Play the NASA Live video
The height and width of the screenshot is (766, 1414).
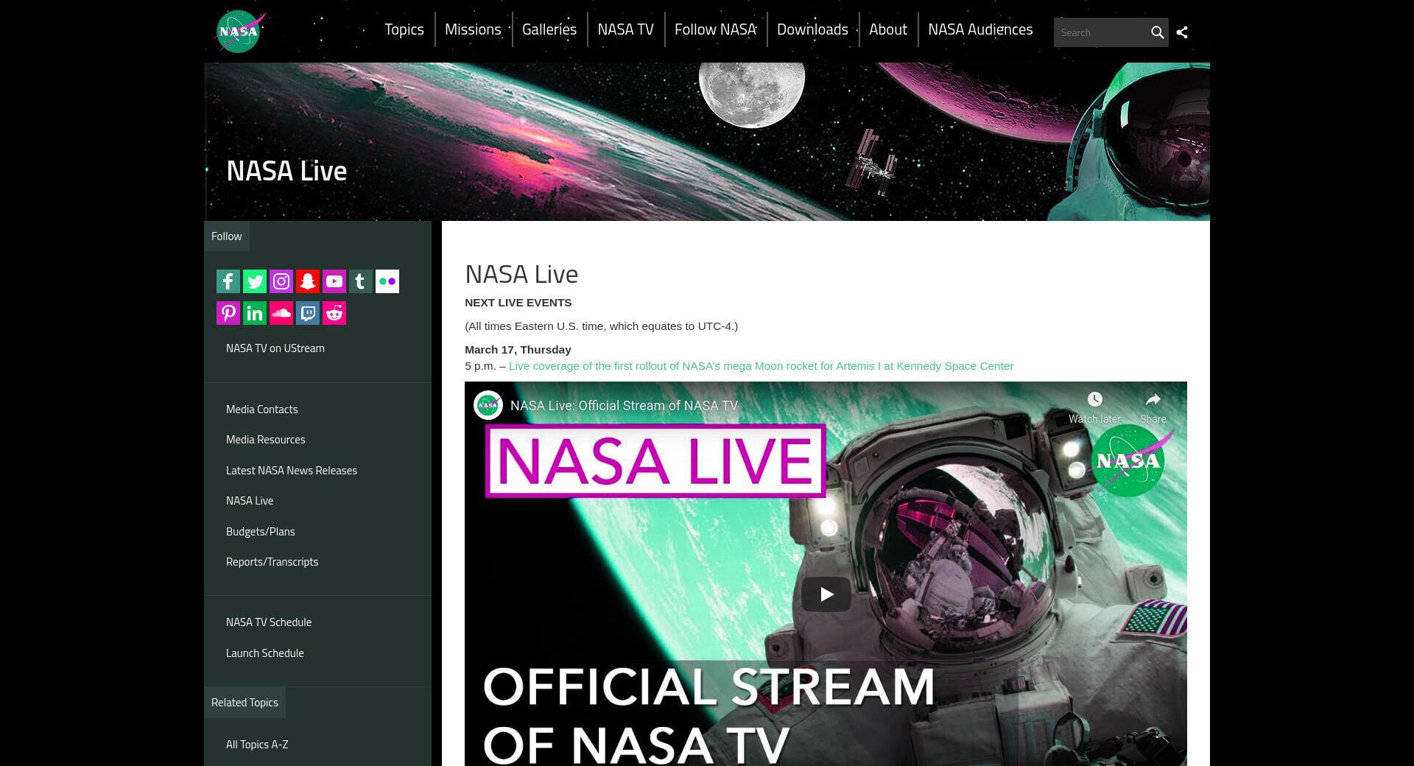click(x=826, y=594)
